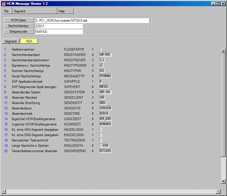The image size is (227, 196).
Task: Click vertical scrollbar down arrow
Action: pos(223,181)
